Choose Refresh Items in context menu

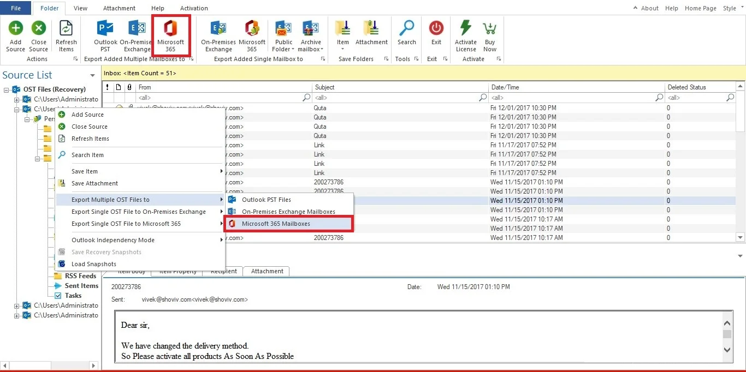pos(90,139)
